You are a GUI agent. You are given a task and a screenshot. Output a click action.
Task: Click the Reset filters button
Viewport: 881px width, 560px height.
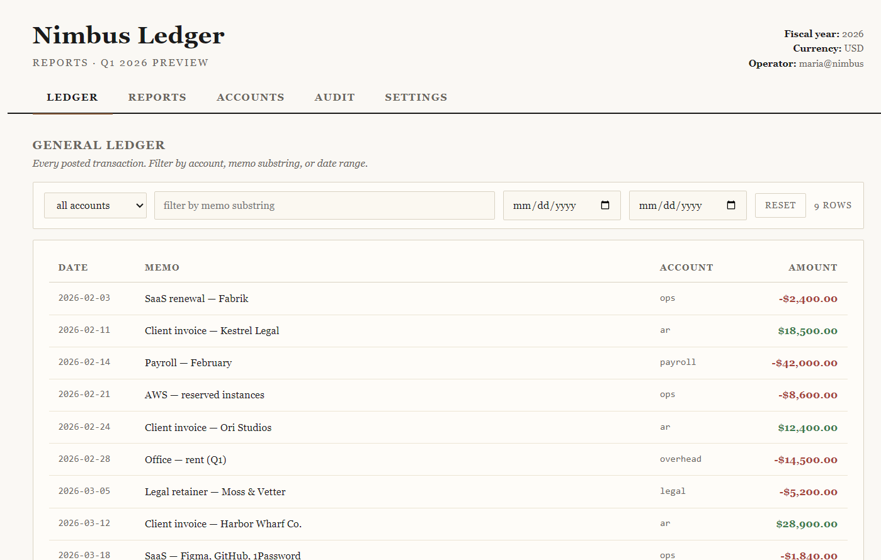click(780, 205)
